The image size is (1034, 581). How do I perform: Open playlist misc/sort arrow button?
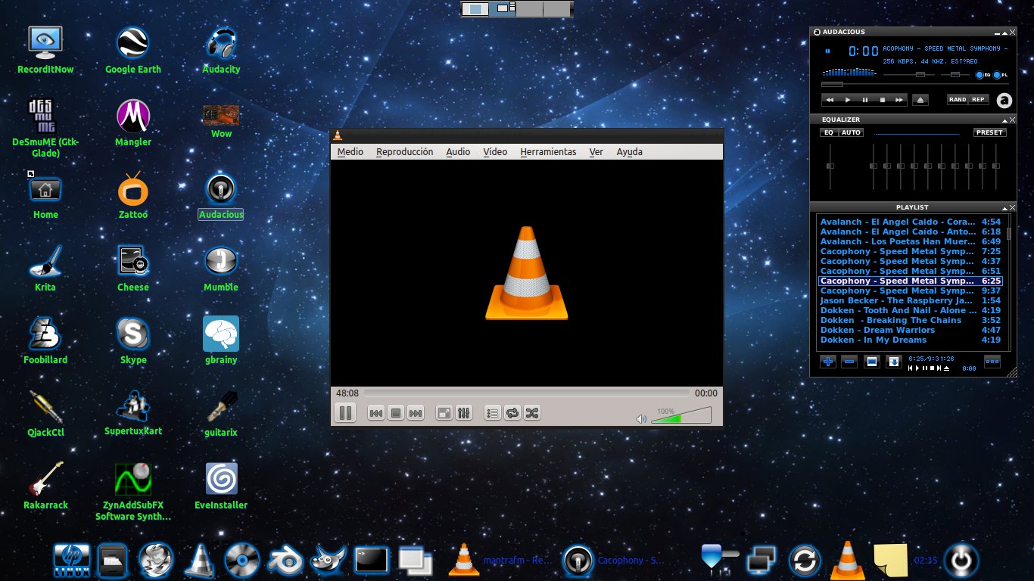coord(893,362)
